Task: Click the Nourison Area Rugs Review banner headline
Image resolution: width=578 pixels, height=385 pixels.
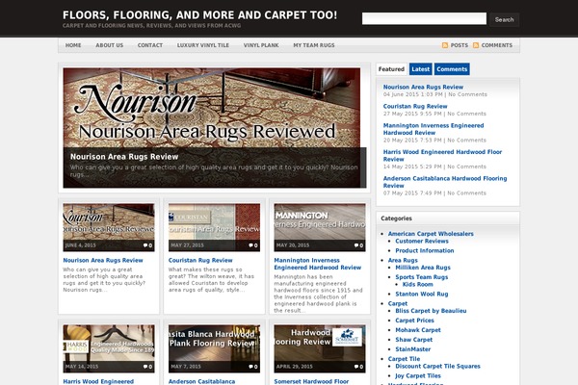Action: tap(124, 157)
